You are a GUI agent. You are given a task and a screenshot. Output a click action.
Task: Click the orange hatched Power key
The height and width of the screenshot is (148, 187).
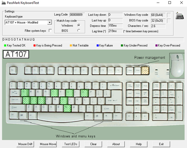point(145,71)
